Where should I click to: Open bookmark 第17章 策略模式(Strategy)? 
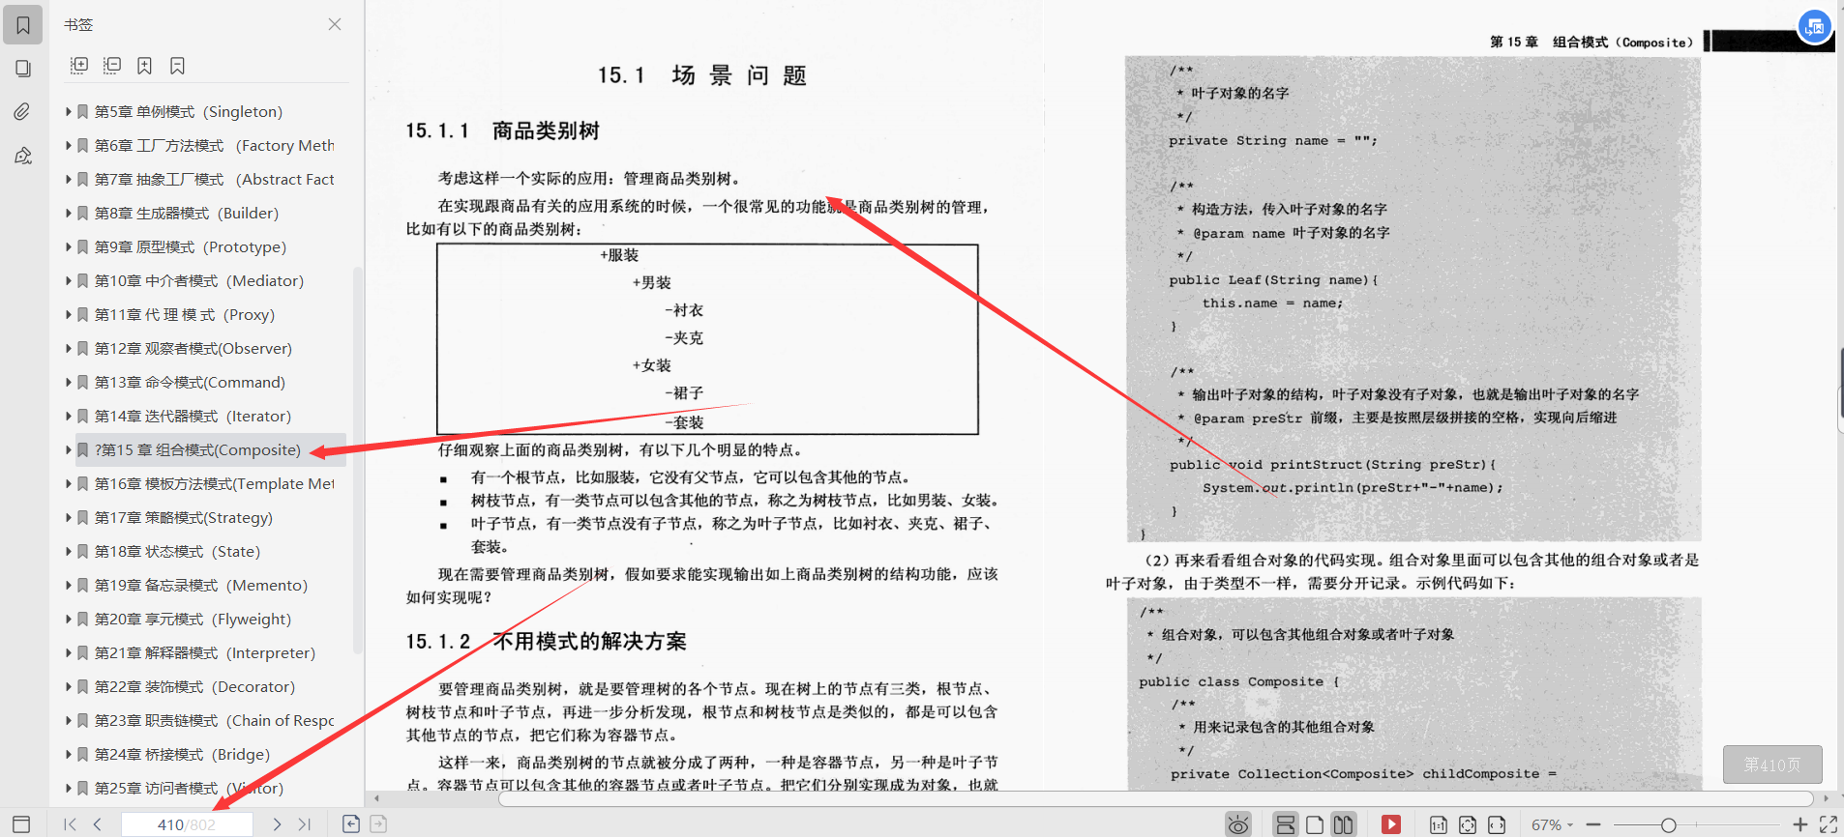pyautogui.click(x=184, y=517)
